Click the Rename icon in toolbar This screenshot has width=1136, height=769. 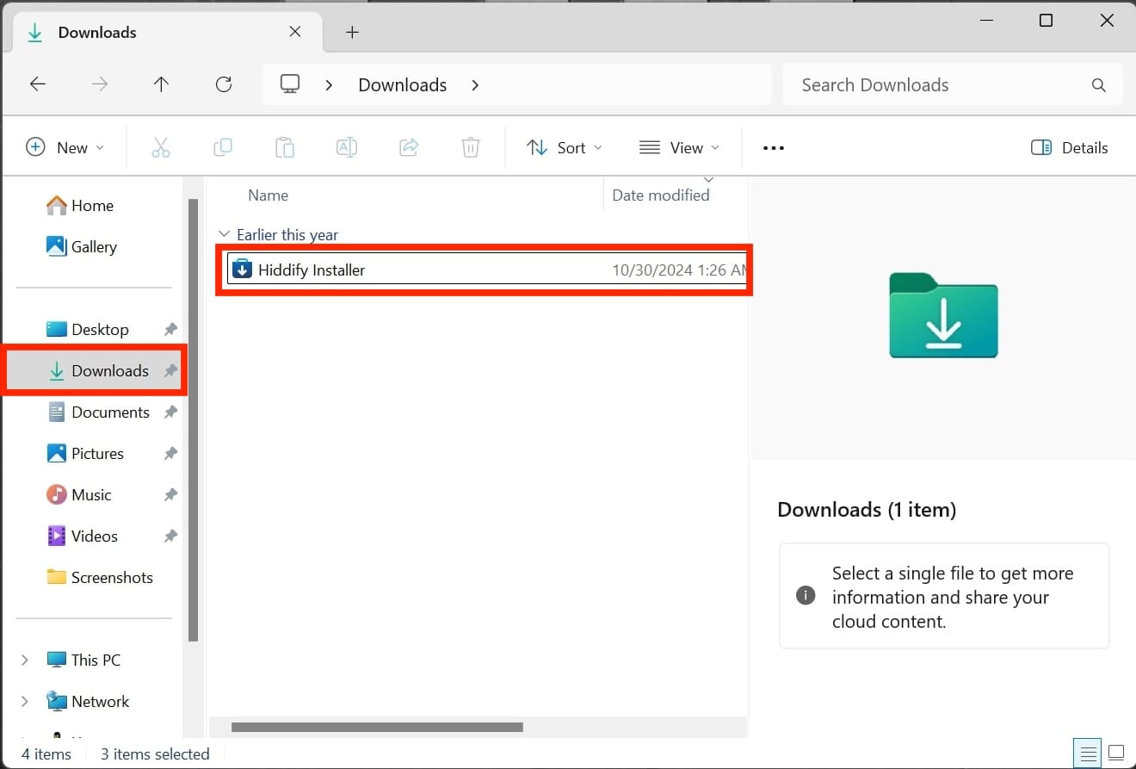(x=347, y=147)
